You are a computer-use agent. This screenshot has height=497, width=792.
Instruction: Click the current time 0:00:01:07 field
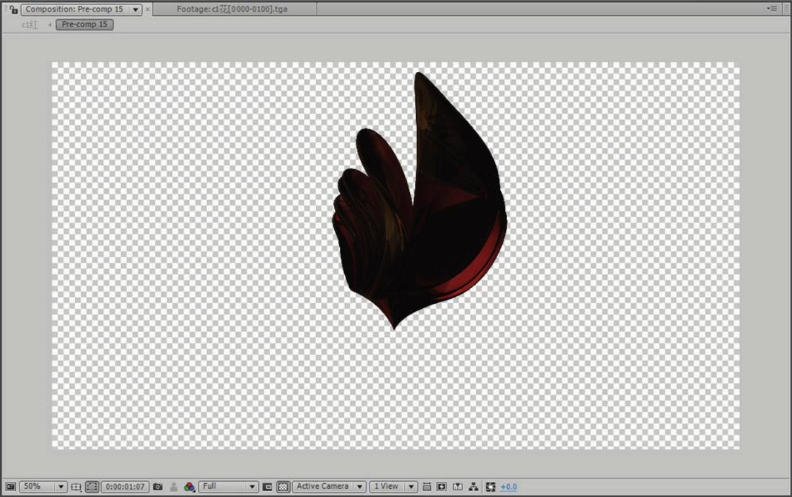(125, 487)
